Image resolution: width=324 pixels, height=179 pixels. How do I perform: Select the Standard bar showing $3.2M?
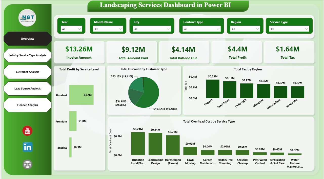click(81, 95)
